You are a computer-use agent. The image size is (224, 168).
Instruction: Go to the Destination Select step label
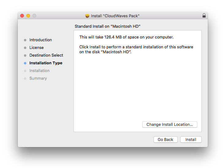46,55
